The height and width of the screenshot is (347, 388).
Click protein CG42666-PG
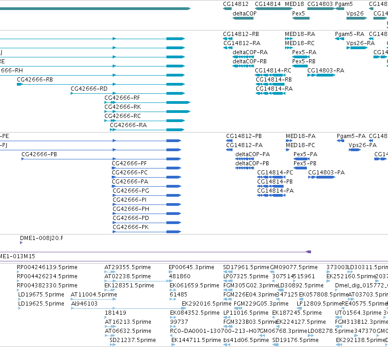coord(131,191)
